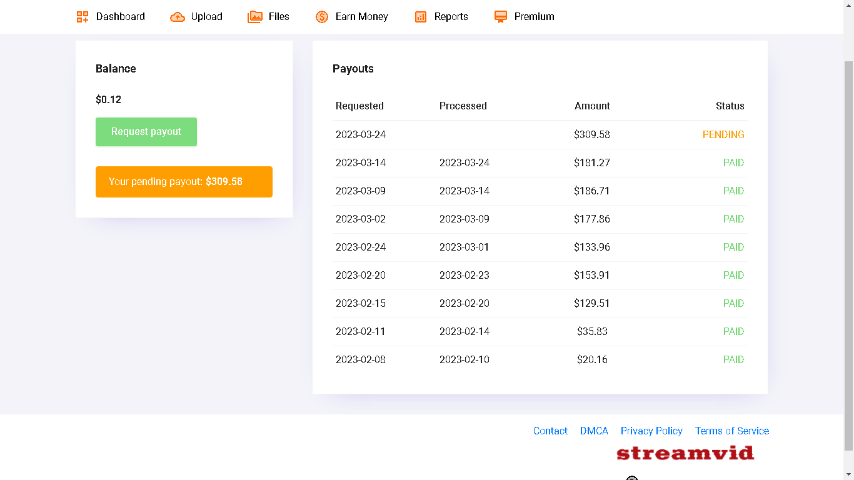The width and height of the screenshot is (854, 480).
Task: Click the Earn Money dollar icon
Action: click(322, 17)
